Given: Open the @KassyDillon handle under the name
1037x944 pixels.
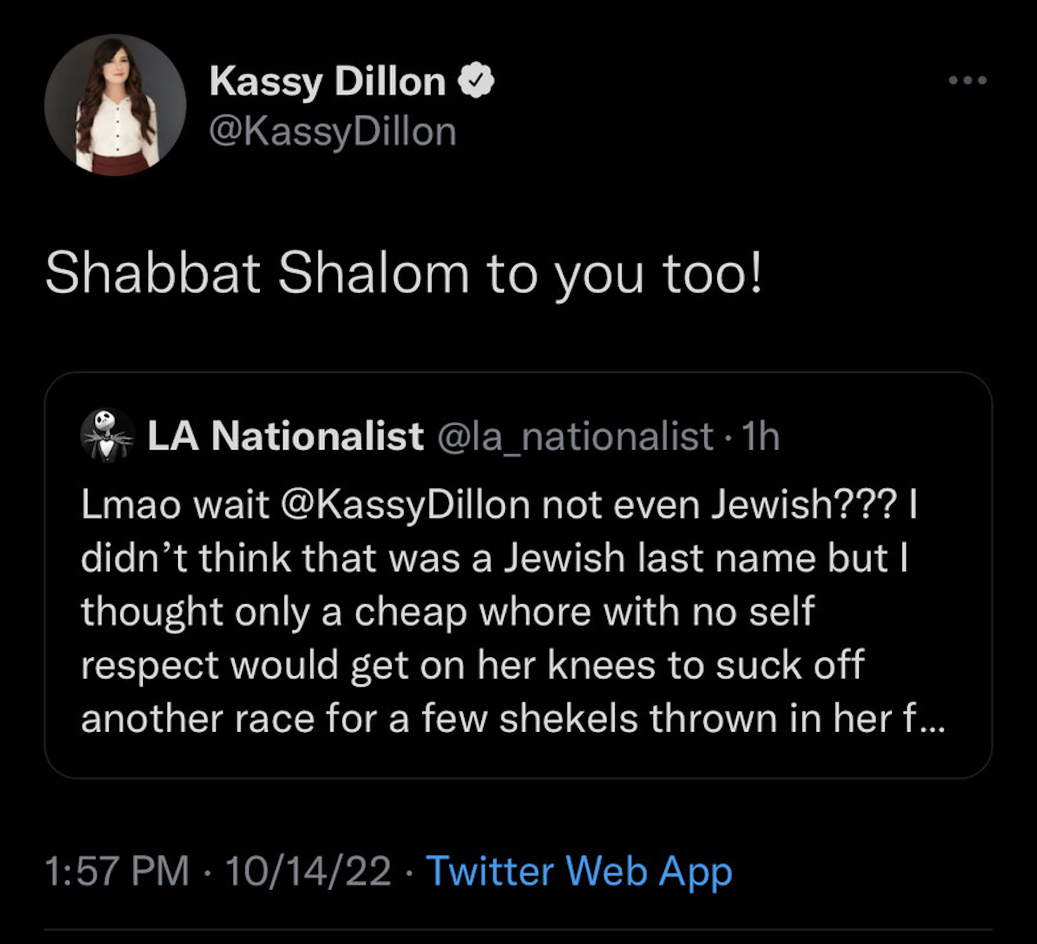Looking at the screenshot, I should pyautogui.click(x=332, y=132).
